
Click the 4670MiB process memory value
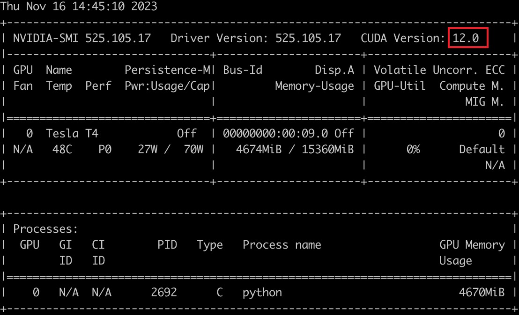point(482,293)
